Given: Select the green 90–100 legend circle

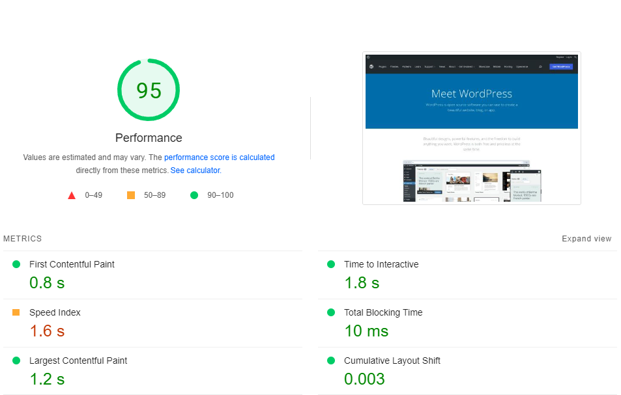Looking at the screenshot, I should point(194,195).
